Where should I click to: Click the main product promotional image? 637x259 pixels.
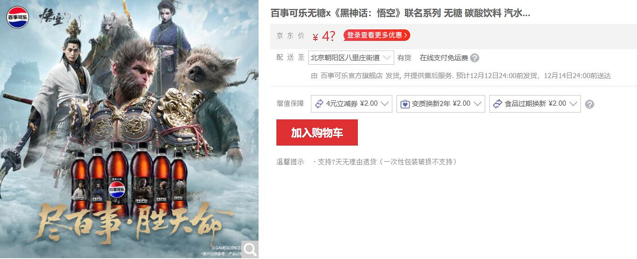129,129
